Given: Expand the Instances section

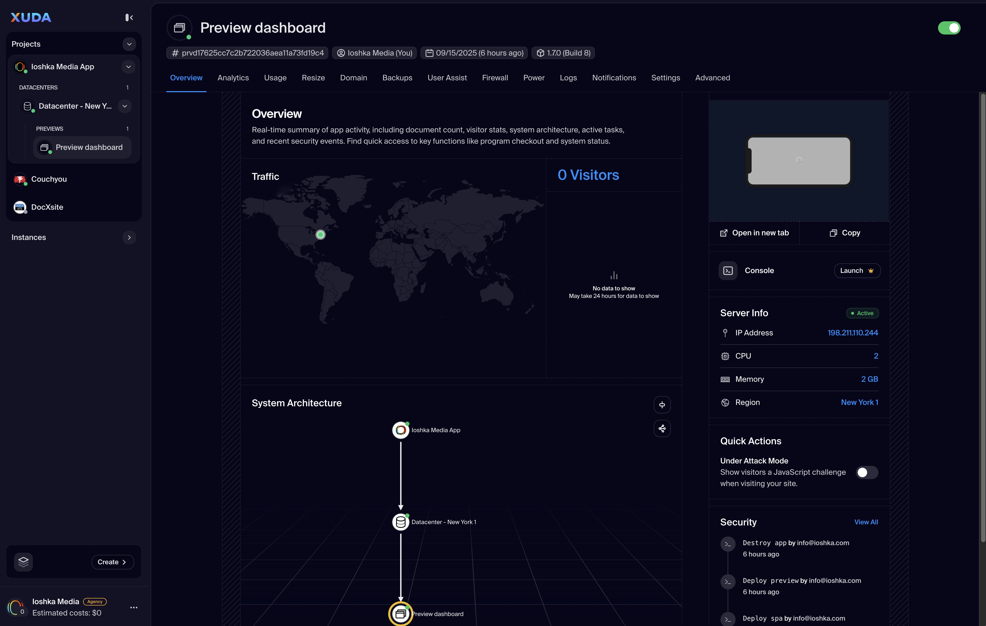Looking at the screenshot, I should tap(129, 237).
